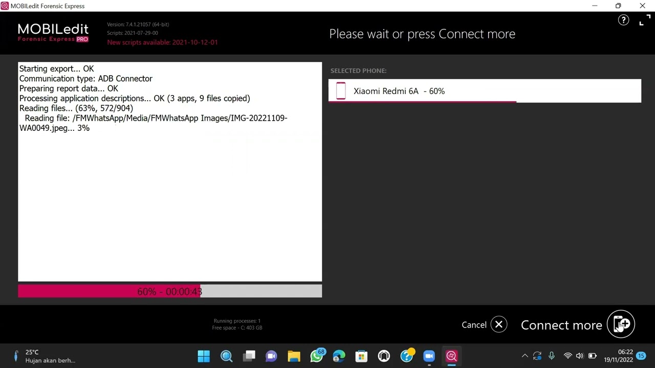Click the phone icon beside Xiaomi Redmi 6A
The width and height of the screenshot is (655, 368).
341,91
